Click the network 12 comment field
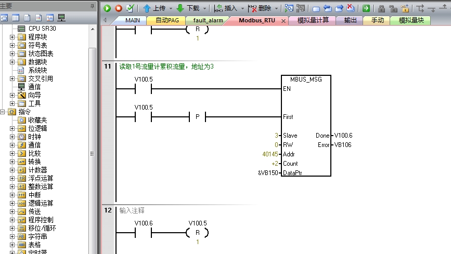451x254 pixels. pos(133,210)
